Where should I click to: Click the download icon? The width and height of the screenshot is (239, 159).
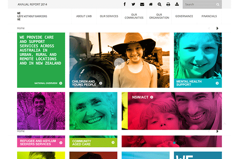click(x=177, y=4)
